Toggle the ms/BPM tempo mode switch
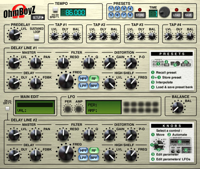The width and height of the screenshot is (200, 169). [x=55, y=9]
